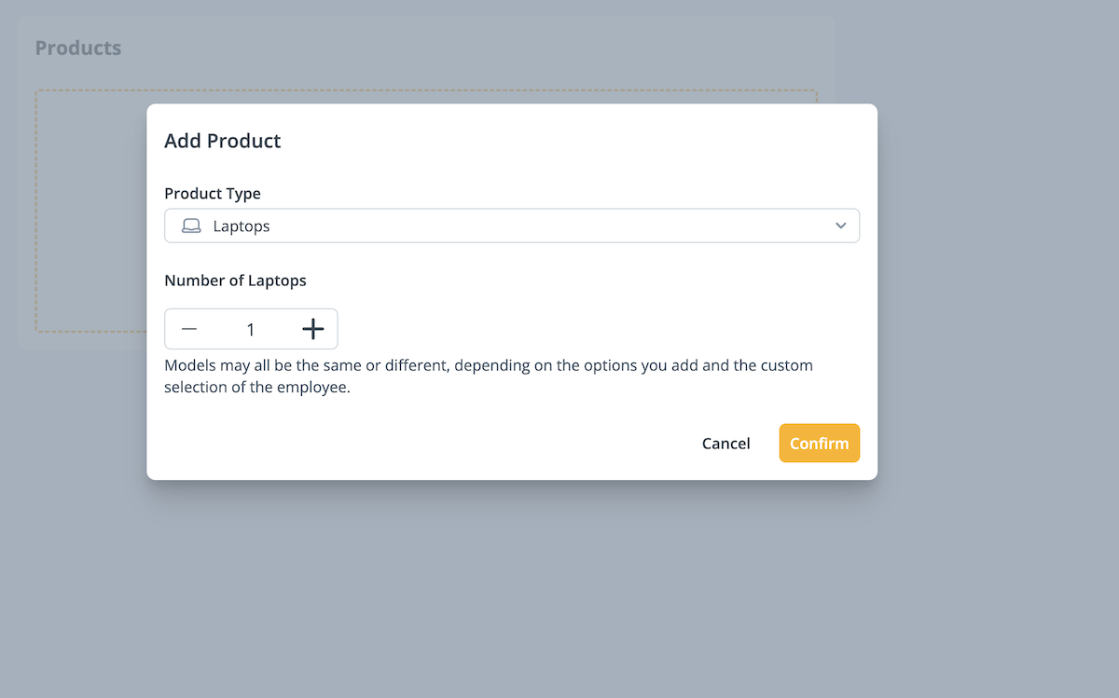Open the Product Type dropdown field
The height and width of the screenshot is (698, 1119).
[511, 226]
